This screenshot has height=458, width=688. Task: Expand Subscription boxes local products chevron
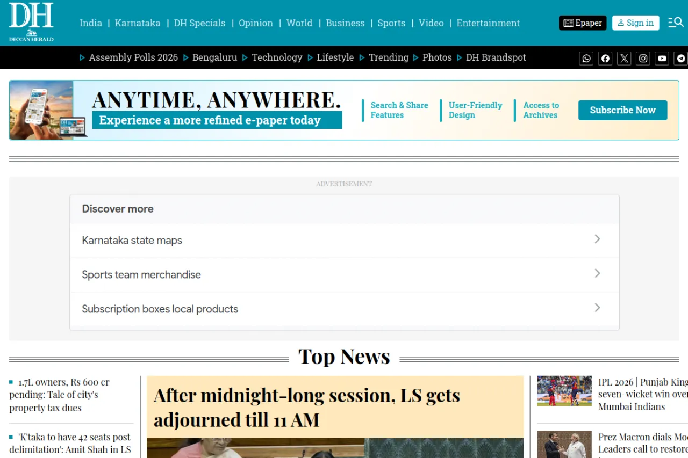[x=597, y=308]
